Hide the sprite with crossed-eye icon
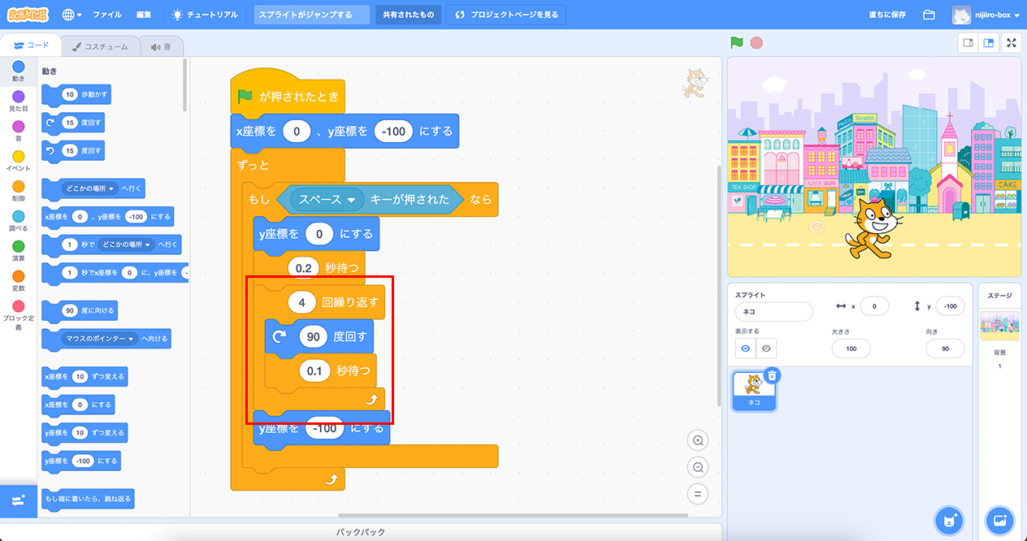Screen dimensions: 1027x541 click(x=765, y=348)
